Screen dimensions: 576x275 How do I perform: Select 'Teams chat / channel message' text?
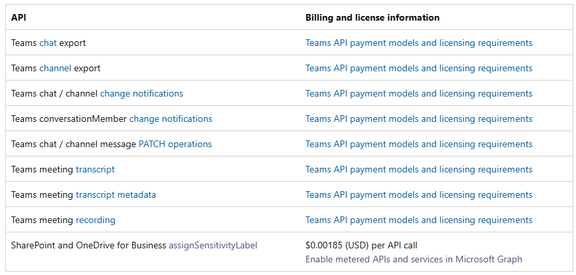click(x=73, y=144)
